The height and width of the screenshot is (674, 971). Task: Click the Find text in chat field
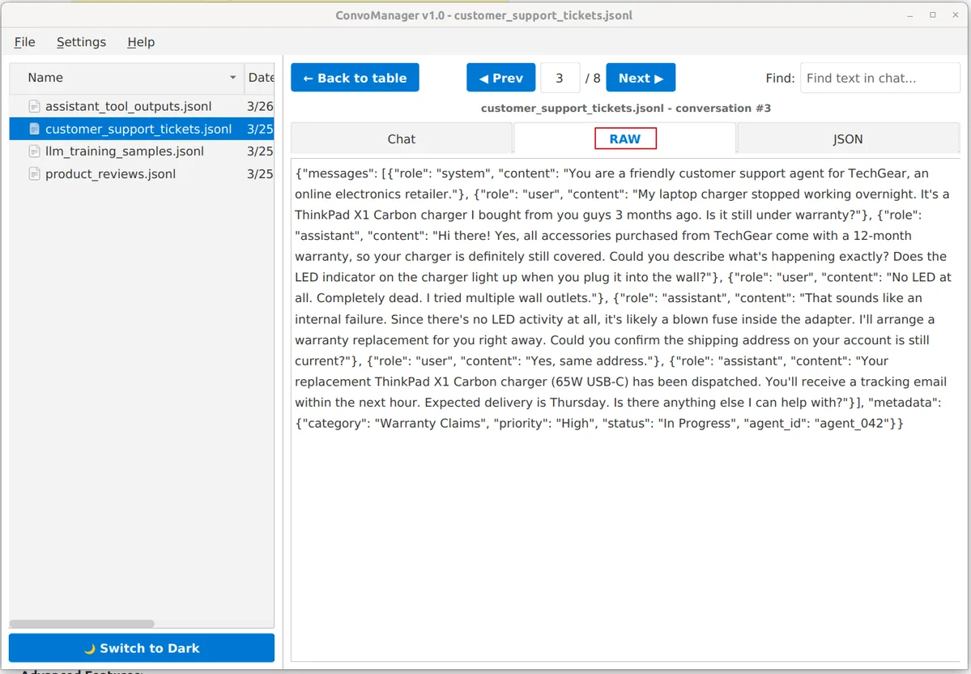880,78
